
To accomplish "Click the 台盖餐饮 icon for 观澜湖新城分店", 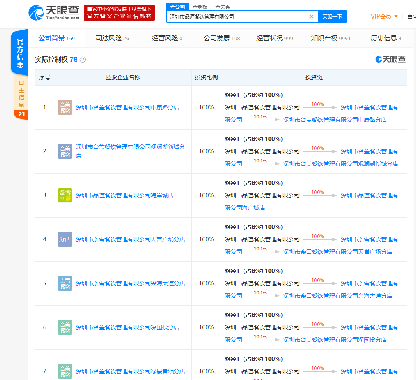I will click(x=65, y=151).
